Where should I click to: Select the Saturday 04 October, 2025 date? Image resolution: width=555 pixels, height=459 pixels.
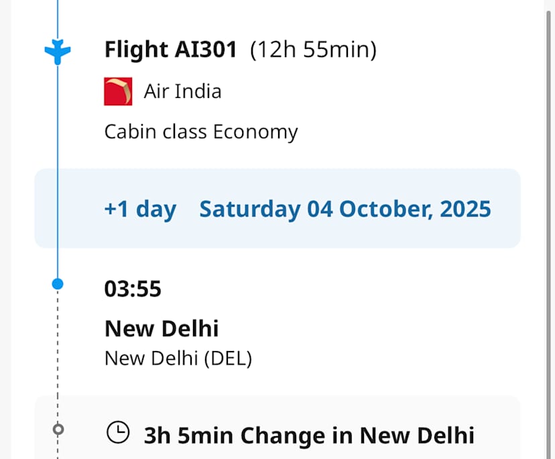[x=345, y=209]
